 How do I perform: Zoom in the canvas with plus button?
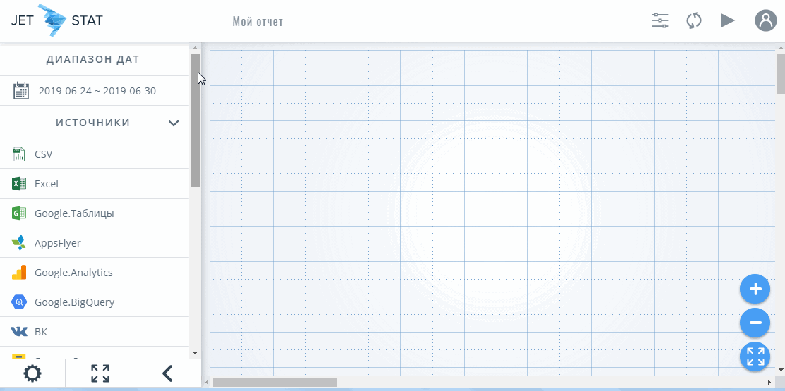[755, 289]
